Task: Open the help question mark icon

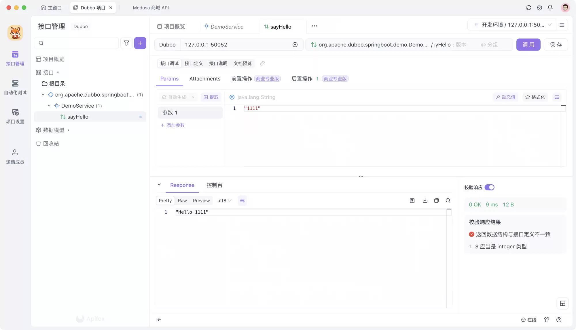Action: pyautogui.click(x=559, y=320)
